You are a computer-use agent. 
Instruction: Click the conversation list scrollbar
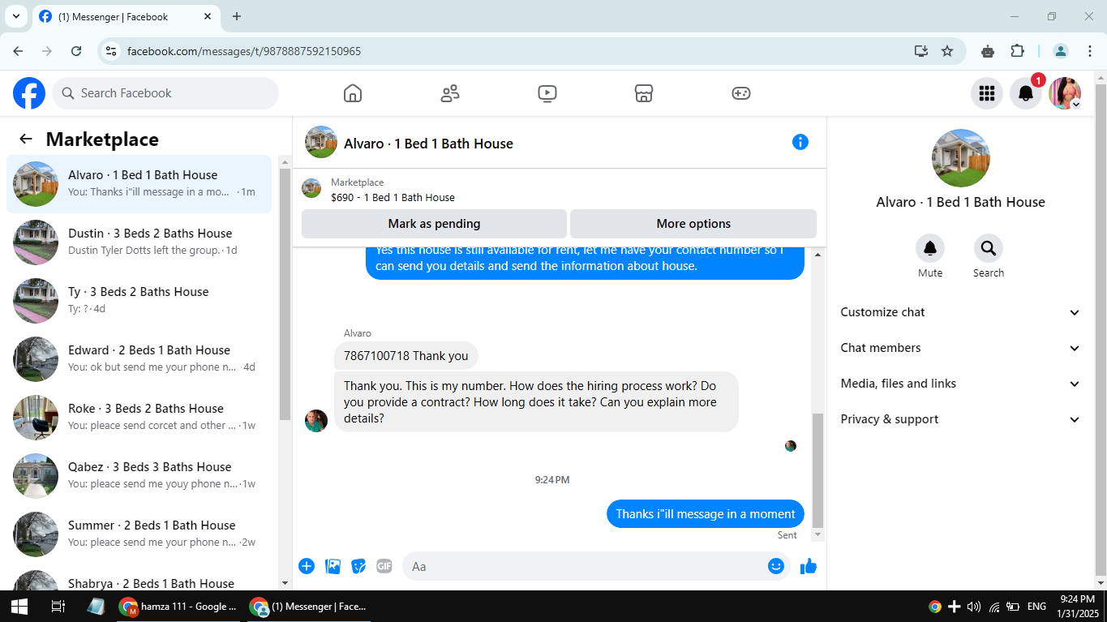point(285,294)
